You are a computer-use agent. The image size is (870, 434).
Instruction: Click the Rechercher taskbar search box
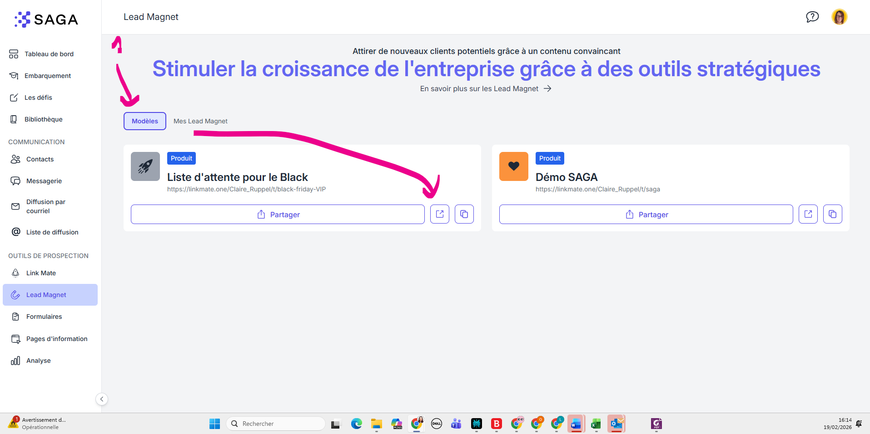[x=276, y=424]
